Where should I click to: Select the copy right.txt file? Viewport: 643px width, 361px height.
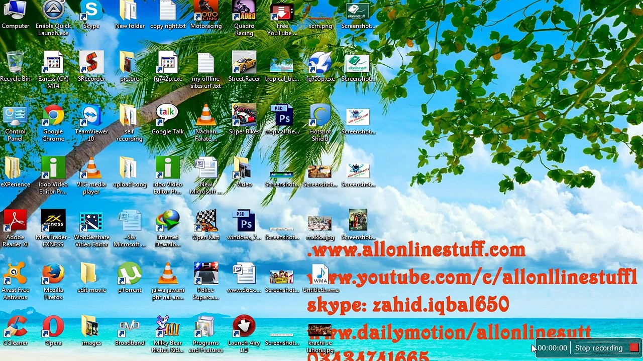168,15
